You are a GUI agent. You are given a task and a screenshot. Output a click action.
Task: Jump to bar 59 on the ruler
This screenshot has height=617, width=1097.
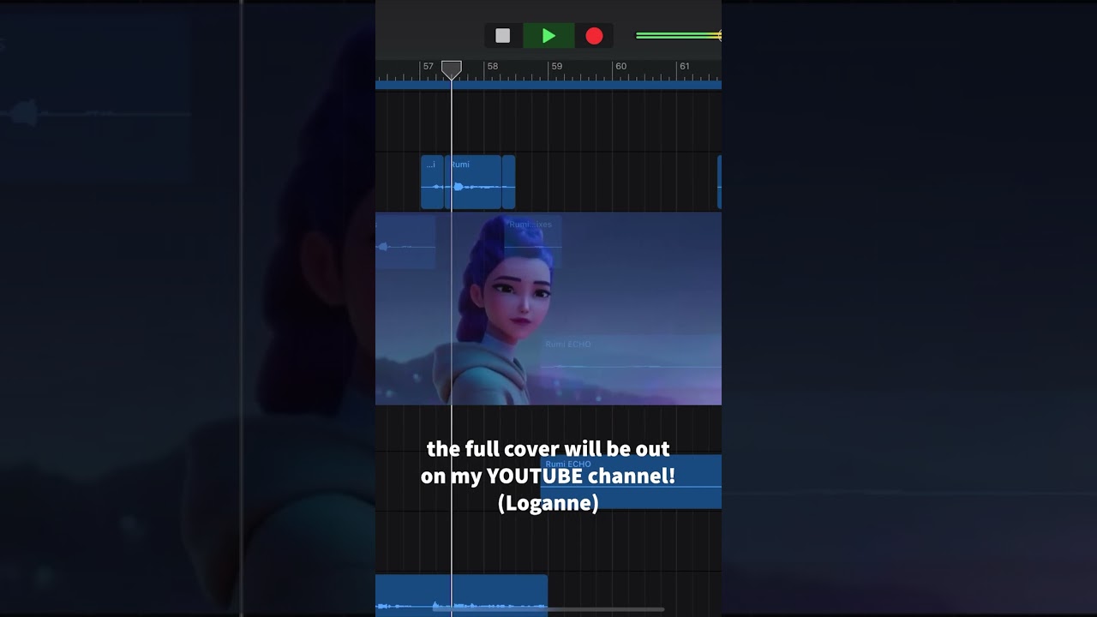(557, 66)
